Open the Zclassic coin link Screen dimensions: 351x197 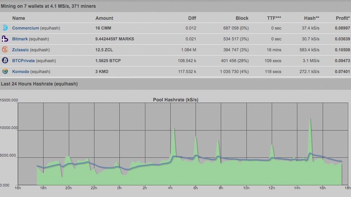coord(20,50)
